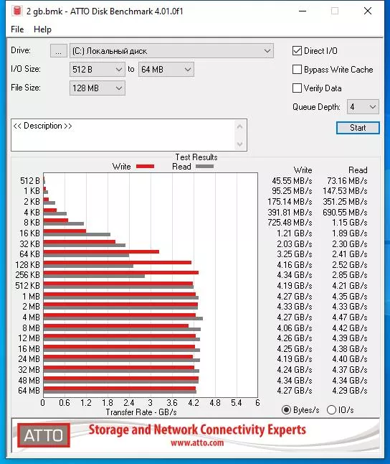Select the IO/s radio button
The width and height of the screenshot is (390, 464).
[331, 410]
